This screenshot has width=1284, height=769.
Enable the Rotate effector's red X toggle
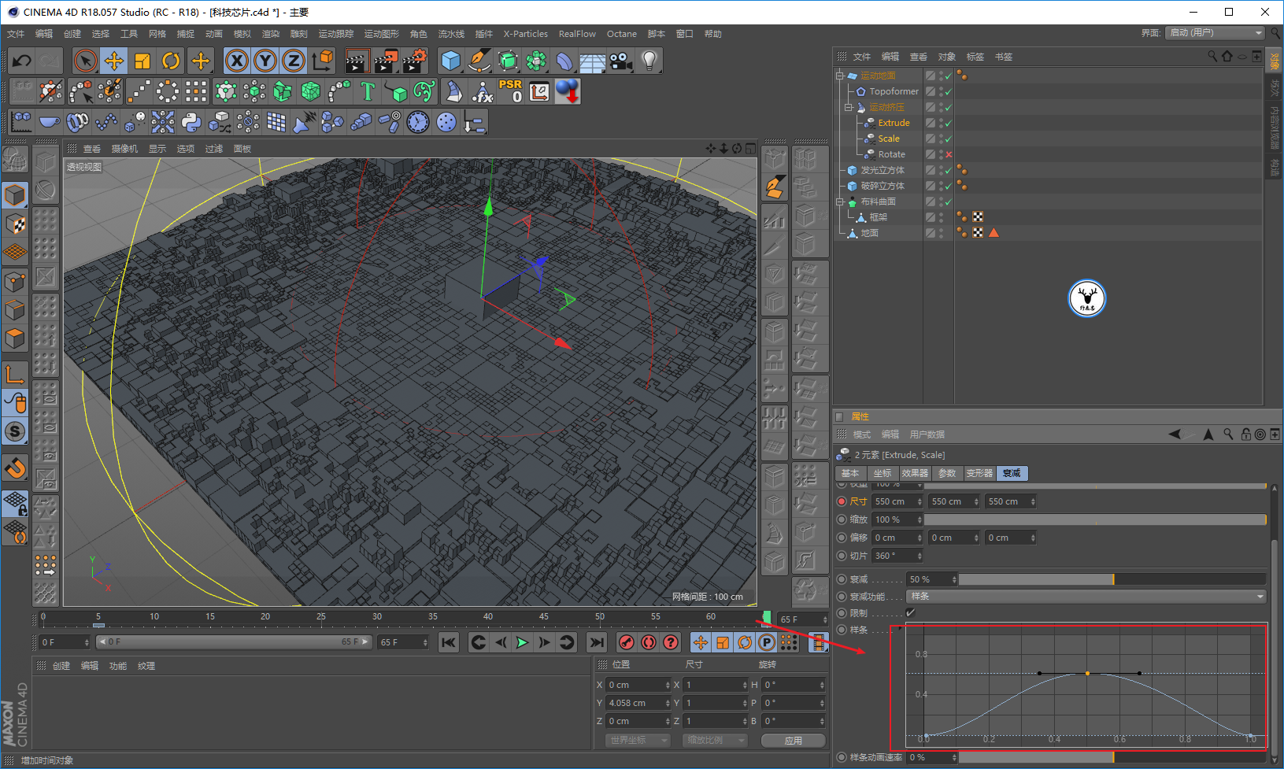click(949, 154)
